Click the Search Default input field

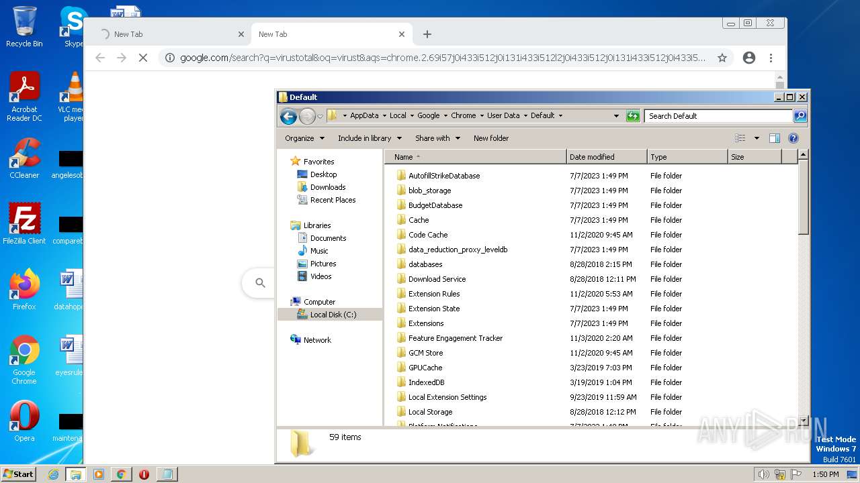[719, 116]
